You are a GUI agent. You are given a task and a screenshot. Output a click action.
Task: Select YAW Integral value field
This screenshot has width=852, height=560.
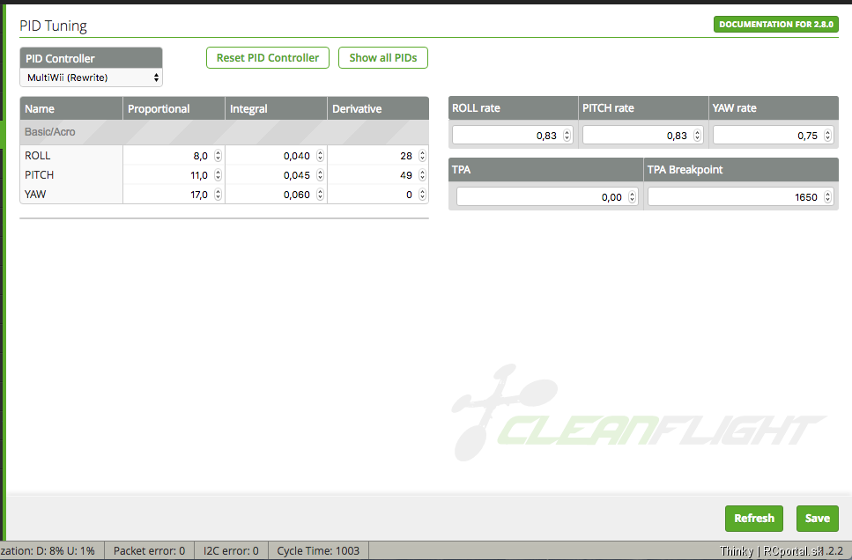point(276,195)
